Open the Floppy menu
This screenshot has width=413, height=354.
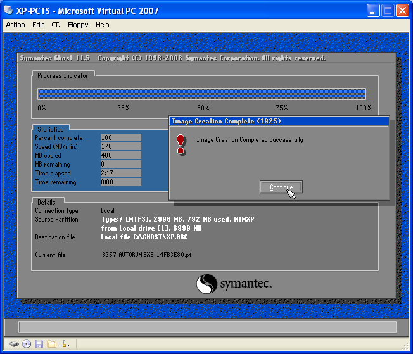(x=78, y=25)
